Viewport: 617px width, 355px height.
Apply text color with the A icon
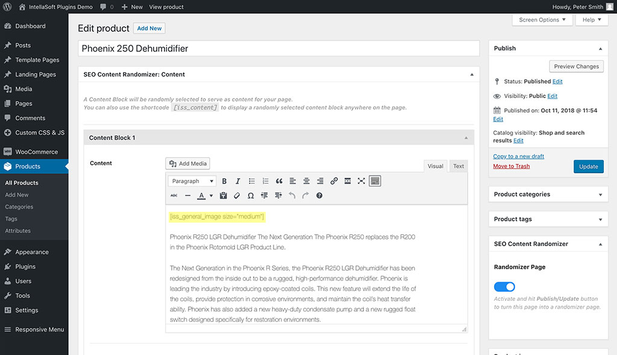tap(201, 196)
